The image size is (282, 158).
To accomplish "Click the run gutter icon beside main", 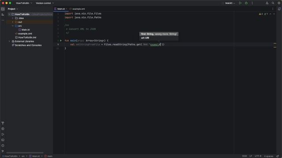I will [61, 41].
